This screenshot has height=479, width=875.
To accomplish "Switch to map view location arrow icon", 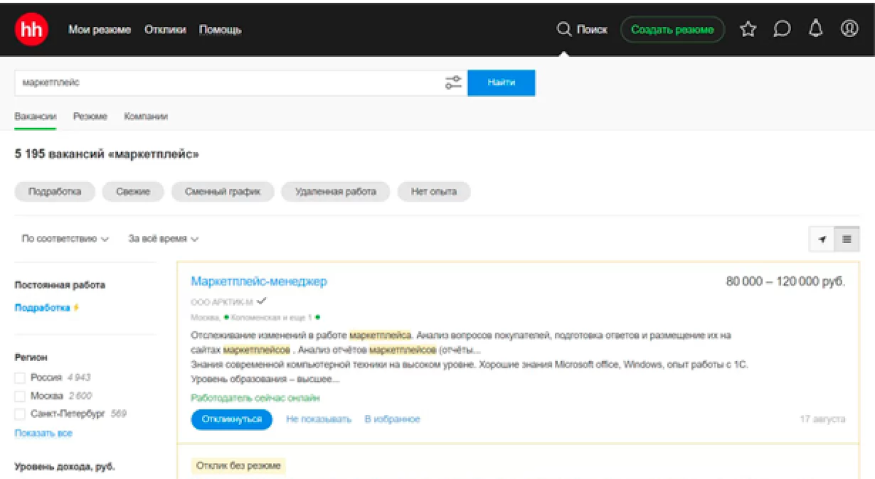I will (x=822, y=239).
